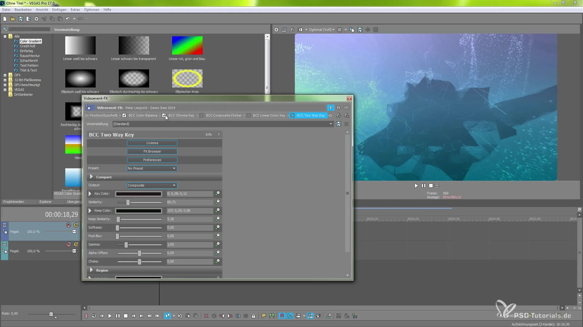The height and width of the screenshot is (327, 583).
Task: Save preview snapshot to file icon
Action: (360, 30)
